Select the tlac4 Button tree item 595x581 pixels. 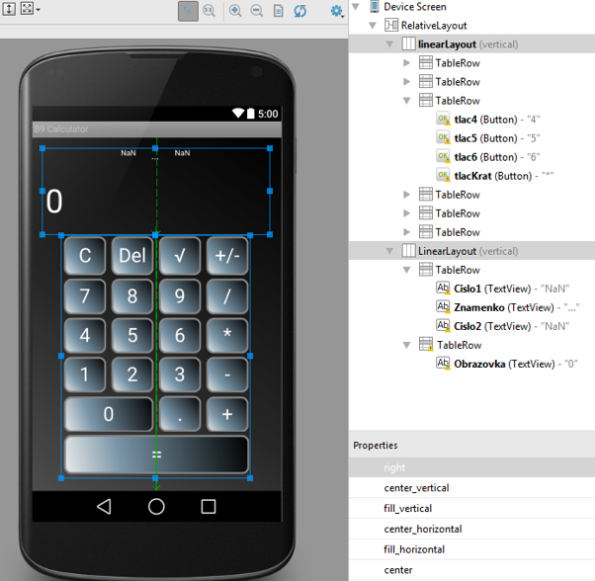coord(497,120)
